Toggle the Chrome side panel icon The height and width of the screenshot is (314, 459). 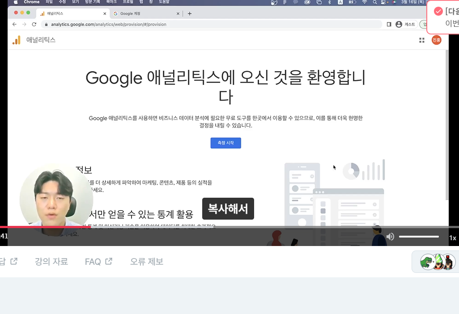pos(389,24)
